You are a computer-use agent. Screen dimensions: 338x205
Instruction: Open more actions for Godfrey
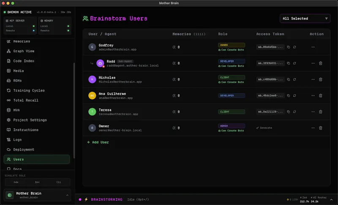pos(313,47)
